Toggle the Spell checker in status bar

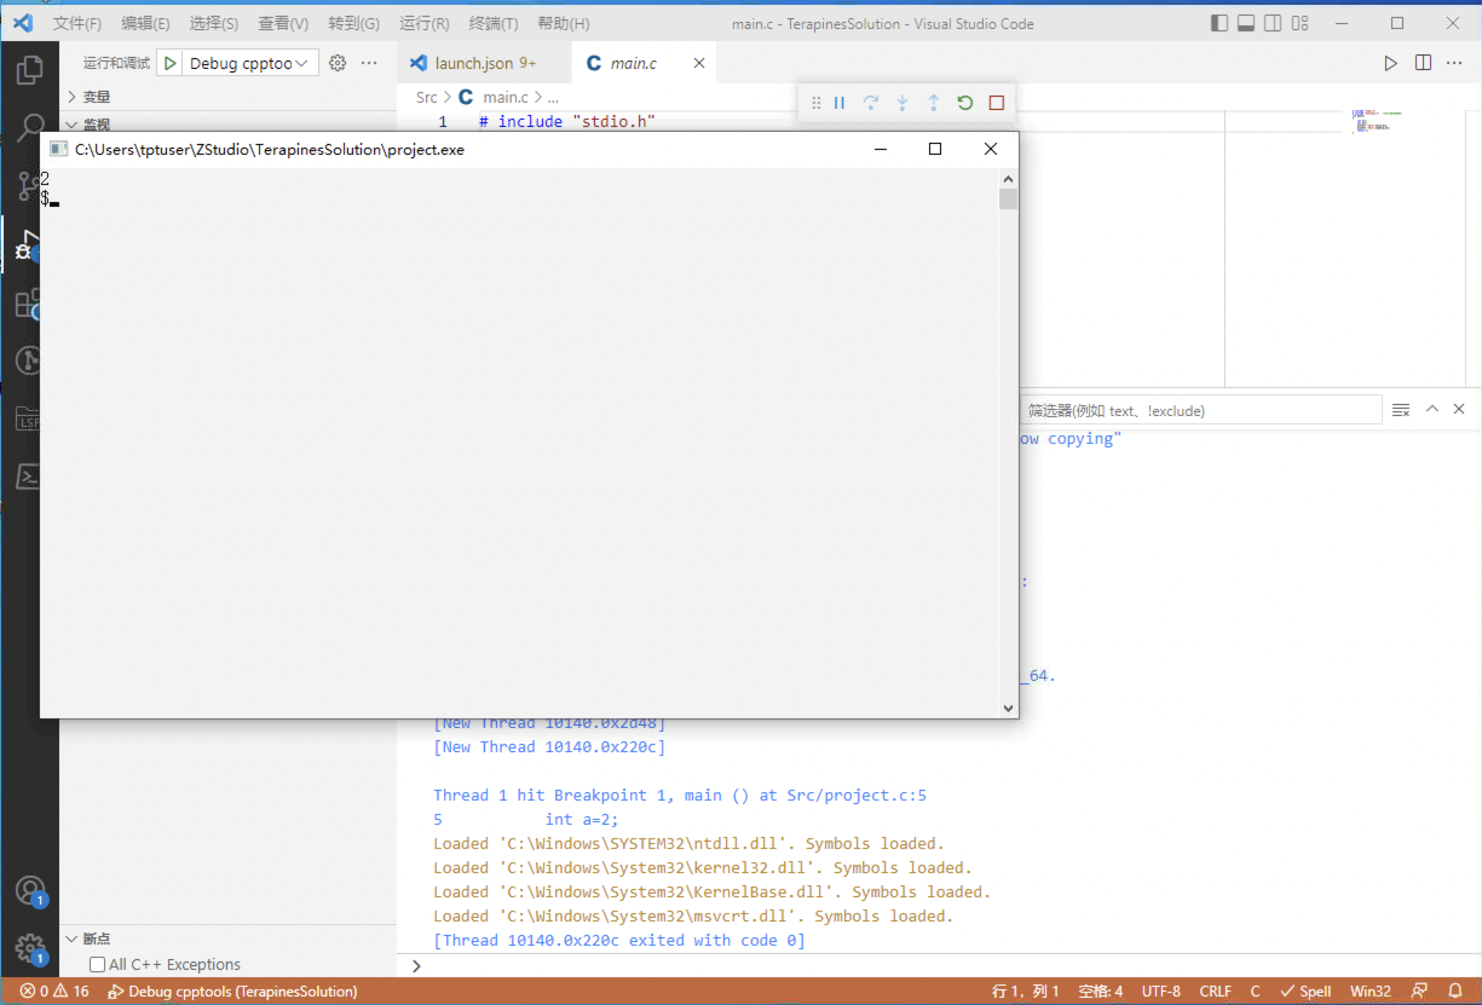pos(1306,991)
